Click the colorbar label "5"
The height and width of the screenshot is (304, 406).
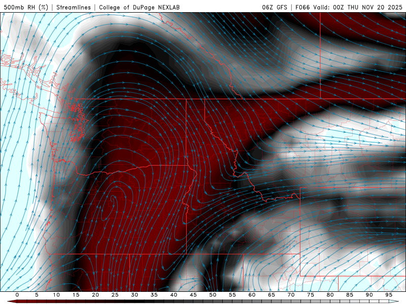pyautogui.click(x=37, y=295)
